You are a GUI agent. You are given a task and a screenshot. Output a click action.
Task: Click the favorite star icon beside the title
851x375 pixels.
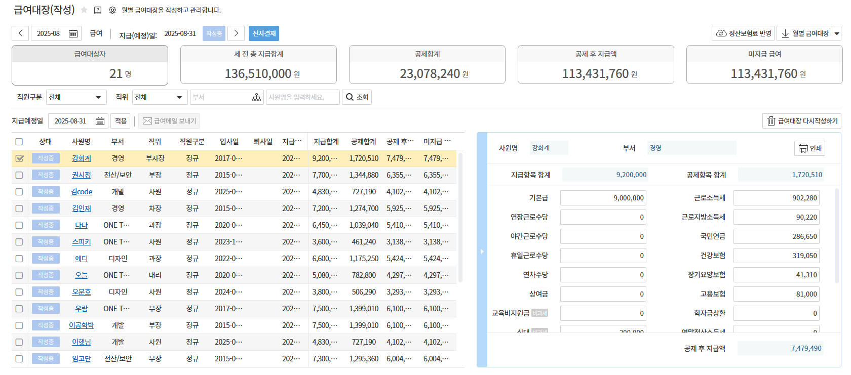tap(84, 10)
